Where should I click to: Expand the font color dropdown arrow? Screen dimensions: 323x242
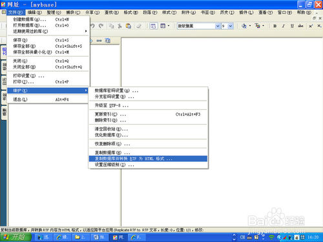pyautogui.click(x=263, y=26)
